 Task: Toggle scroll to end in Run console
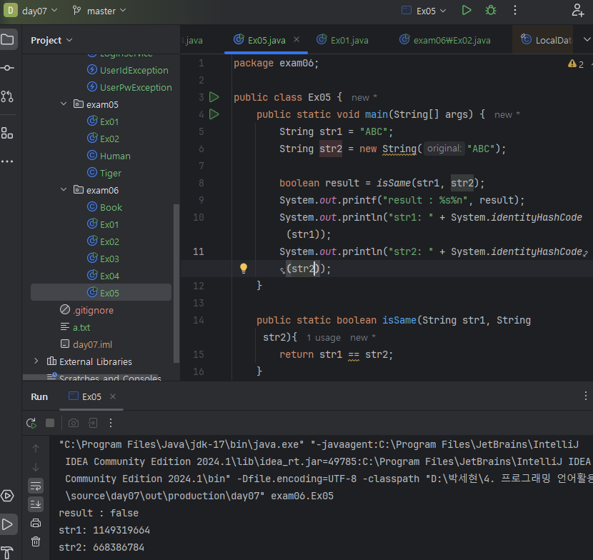[x=36, y=504]
